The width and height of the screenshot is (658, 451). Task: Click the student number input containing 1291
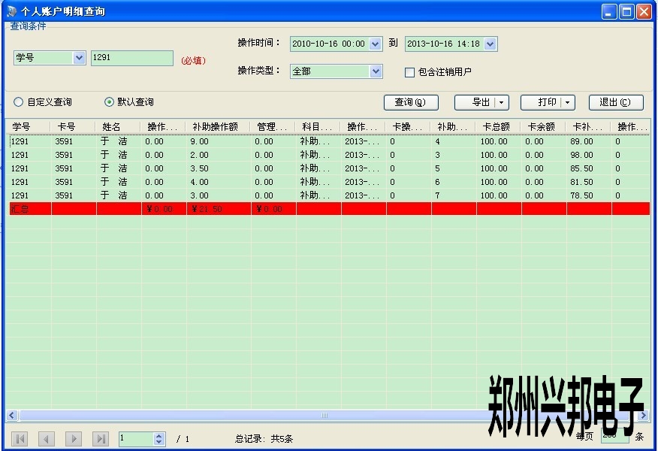pyautogui.click(x=131, y=58)
